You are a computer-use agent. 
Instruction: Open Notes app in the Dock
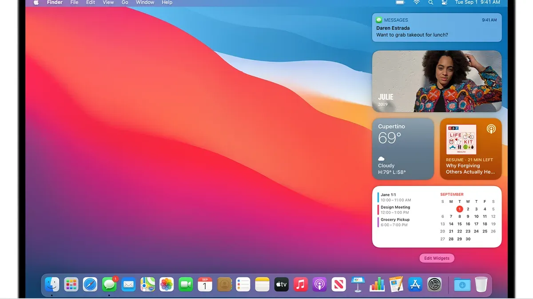click(263, 284)
